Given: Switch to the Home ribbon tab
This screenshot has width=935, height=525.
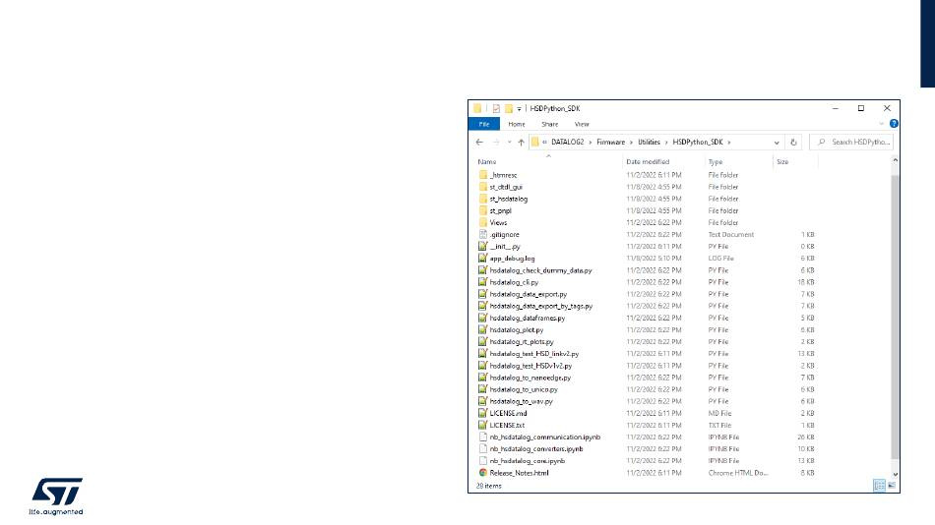Looking at the screenshot, I should pos(517,124).
